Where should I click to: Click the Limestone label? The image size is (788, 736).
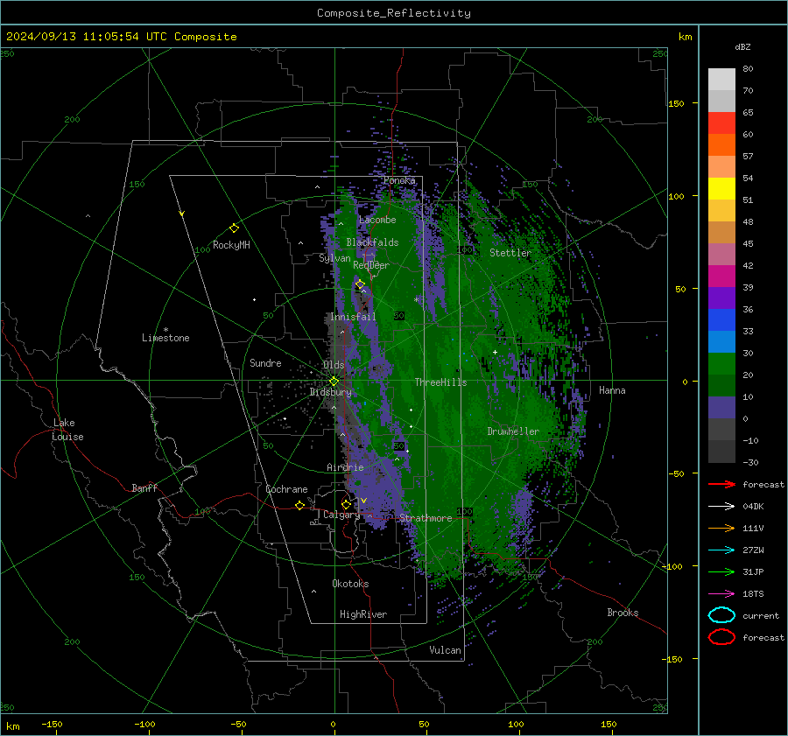coord(165,338)
